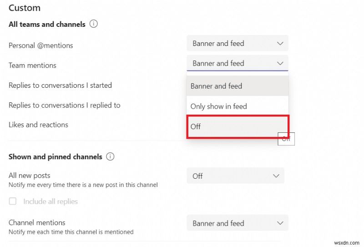Viewport: 364px width, 247px height.
Task: Click the Custom heading
Action: (x=25, y=8)
